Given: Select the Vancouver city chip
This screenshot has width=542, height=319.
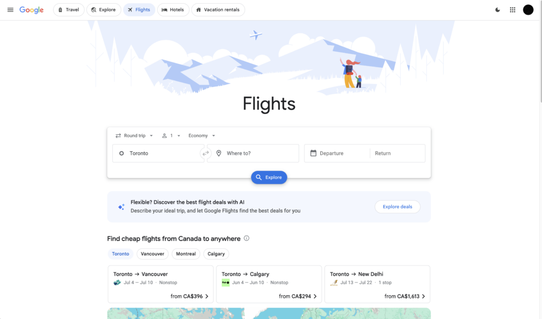Looking at the screenshot, I should pos(152,254).
